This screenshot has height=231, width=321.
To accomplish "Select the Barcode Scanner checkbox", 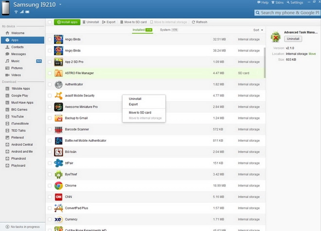I will (x=50, y=129).
